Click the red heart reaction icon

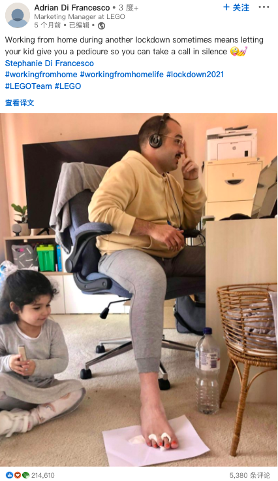tap(18, 475)
